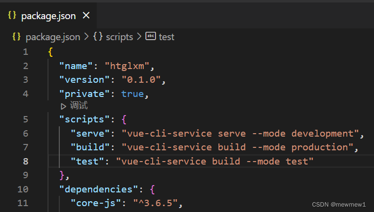Click the "core-js" key text

pos(96,203)
